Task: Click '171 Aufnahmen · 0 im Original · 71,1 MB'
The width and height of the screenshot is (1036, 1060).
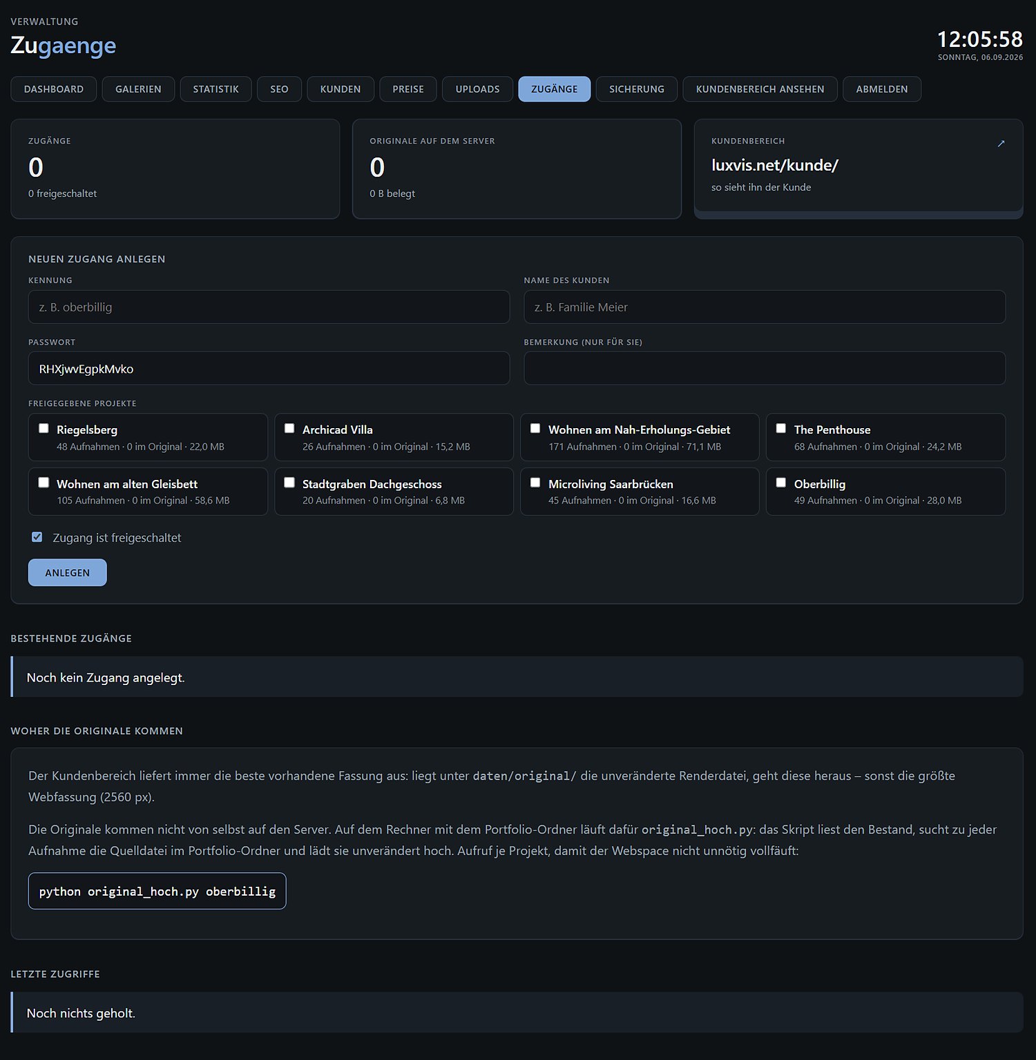Action: point(635,447)
